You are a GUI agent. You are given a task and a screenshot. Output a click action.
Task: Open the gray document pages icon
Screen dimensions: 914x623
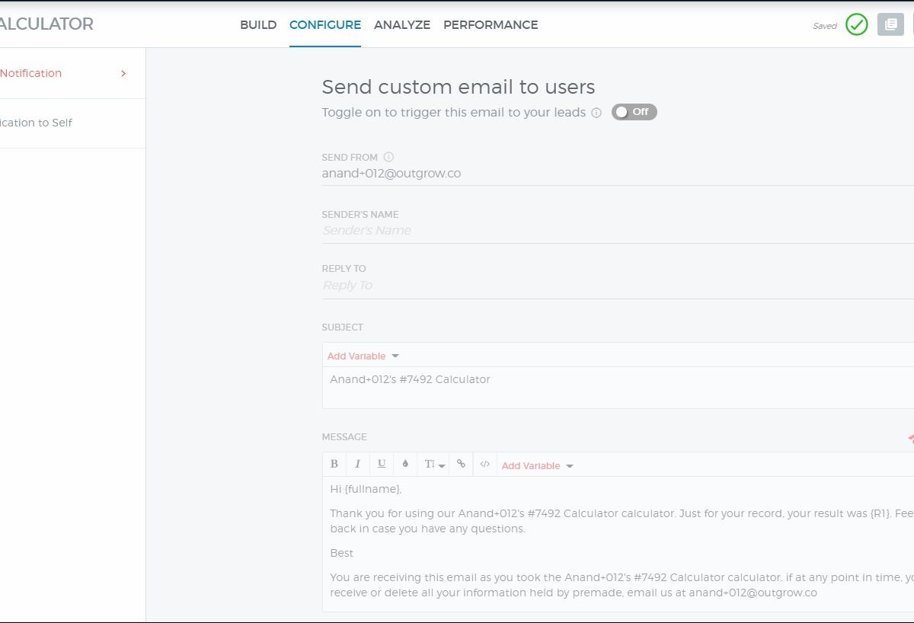890,25
